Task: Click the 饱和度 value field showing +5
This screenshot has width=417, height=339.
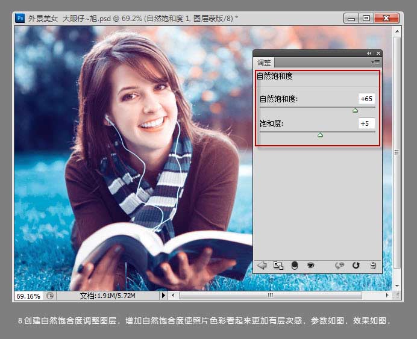Action: pyautogui.click(x=366, y=123)
